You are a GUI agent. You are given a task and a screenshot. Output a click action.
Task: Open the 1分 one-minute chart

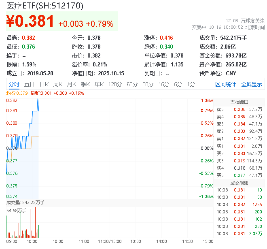pyautogui.click(x=191, y=84)
